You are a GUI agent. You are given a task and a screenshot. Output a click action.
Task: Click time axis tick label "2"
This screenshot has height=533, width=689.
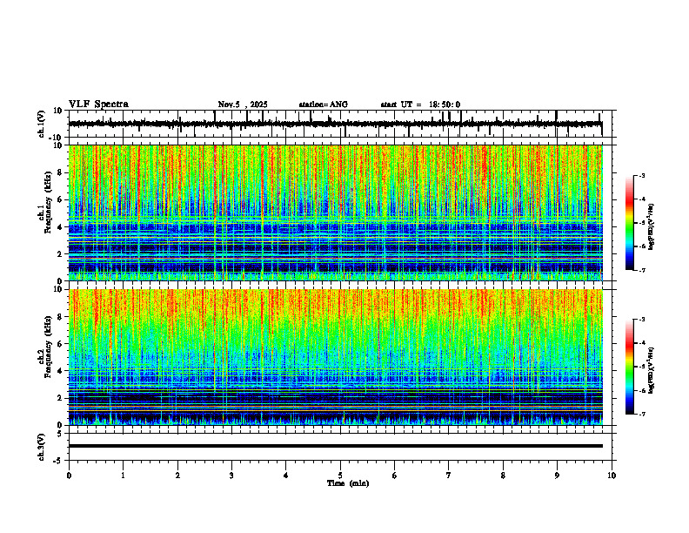[177, 476]
